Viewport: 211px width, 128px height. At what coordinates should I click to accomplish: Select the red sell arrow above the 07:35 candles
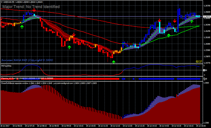(34, 10)
